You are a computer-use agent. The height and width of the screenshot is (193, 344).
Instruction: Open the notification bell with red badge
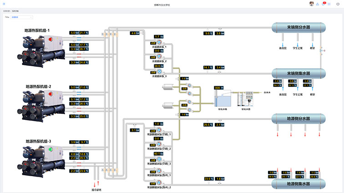[x=324, y=4]
